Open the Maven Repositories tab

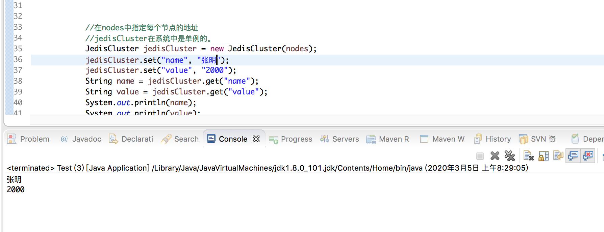coord(388,139)
